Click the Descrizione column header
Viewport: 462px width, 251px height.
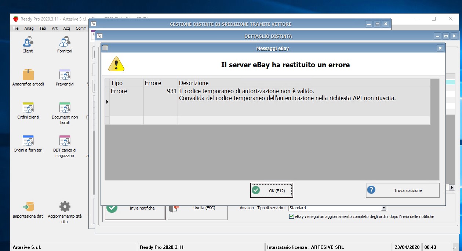(x=304, y=83)
